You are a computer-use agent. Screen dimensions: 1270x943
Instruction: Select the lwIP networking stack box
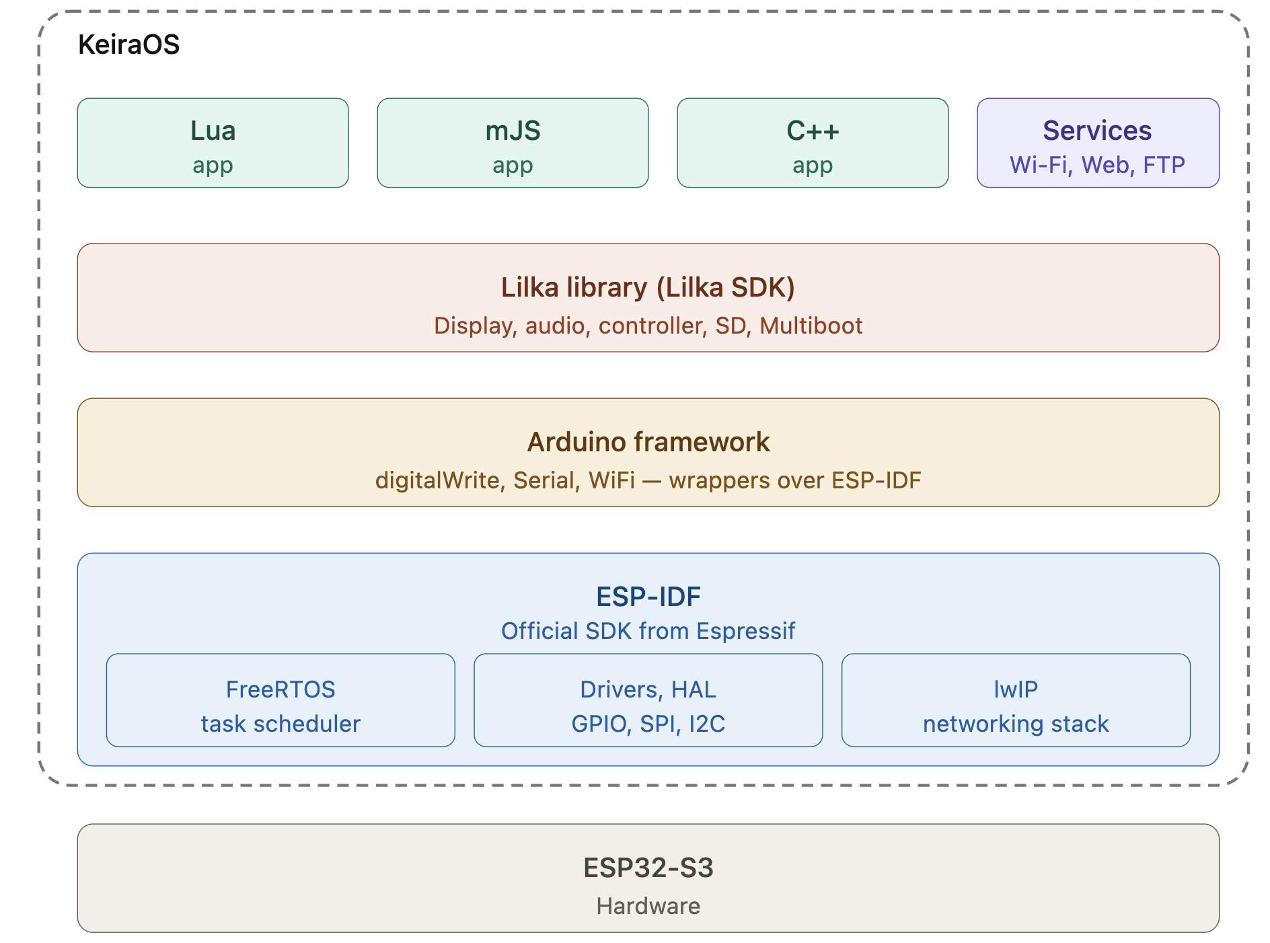coord(1016,700)
